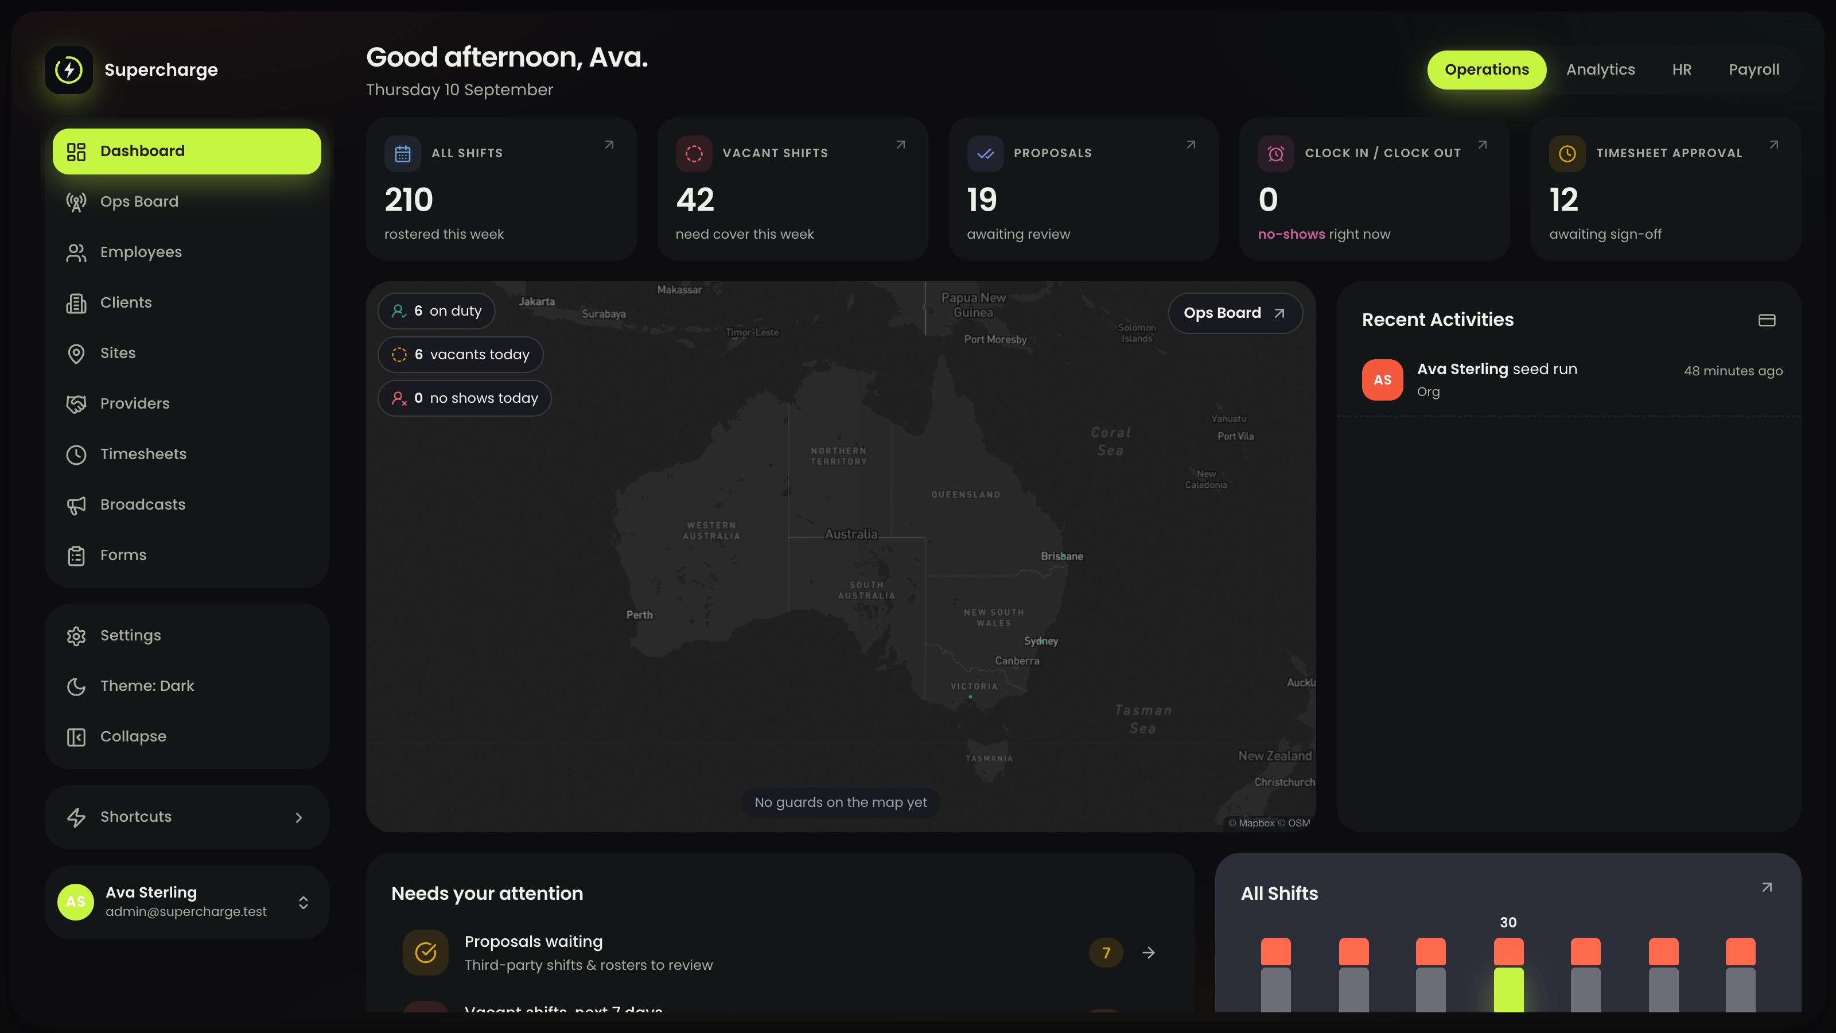Click the 210 rostered this week value
This screenshot has height=1033, width=1836.
[409, 200]
